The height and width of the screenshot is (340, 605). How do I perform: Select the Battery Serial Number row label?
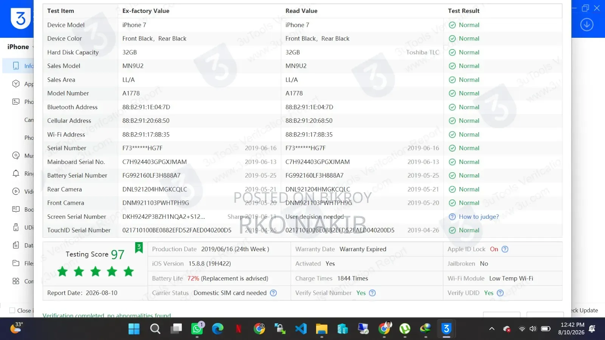(77, 176)
